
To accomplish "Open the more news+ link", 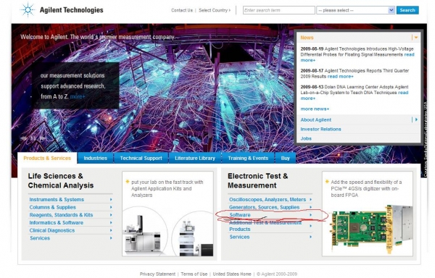I will click(315, 109).
